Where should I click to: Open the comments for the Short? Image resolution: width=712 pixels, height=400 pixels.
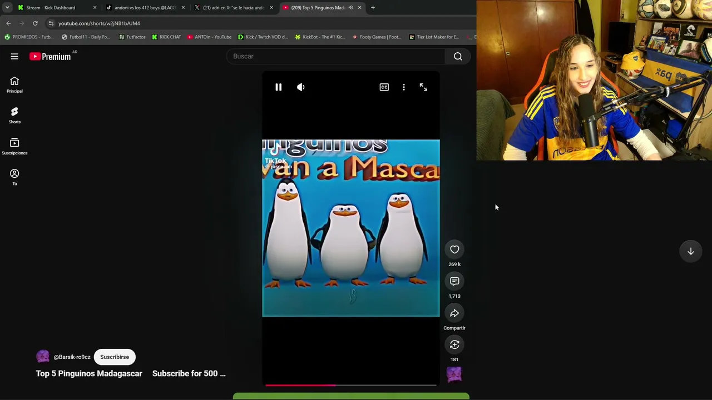point(454,281)
